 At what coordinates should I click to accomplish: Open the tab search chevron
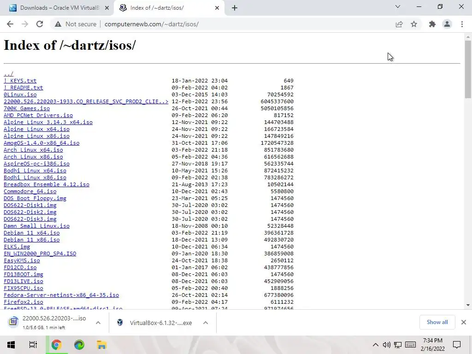398,6
